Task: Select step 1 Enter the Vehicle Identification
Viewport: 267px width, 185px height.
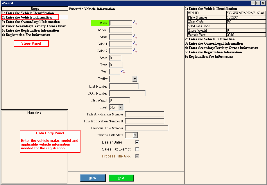Action: (x=28, y=13)
